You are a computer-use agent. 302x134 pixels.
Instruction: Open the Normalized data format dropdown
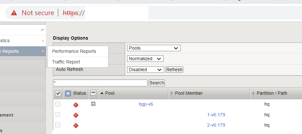point(145,59)
